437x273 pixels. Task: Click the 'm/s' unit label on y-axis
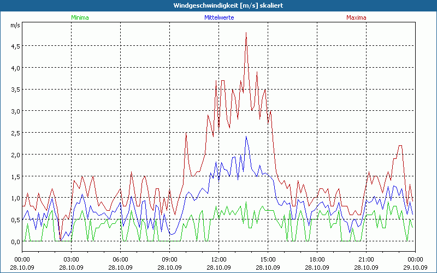(15, 25)
